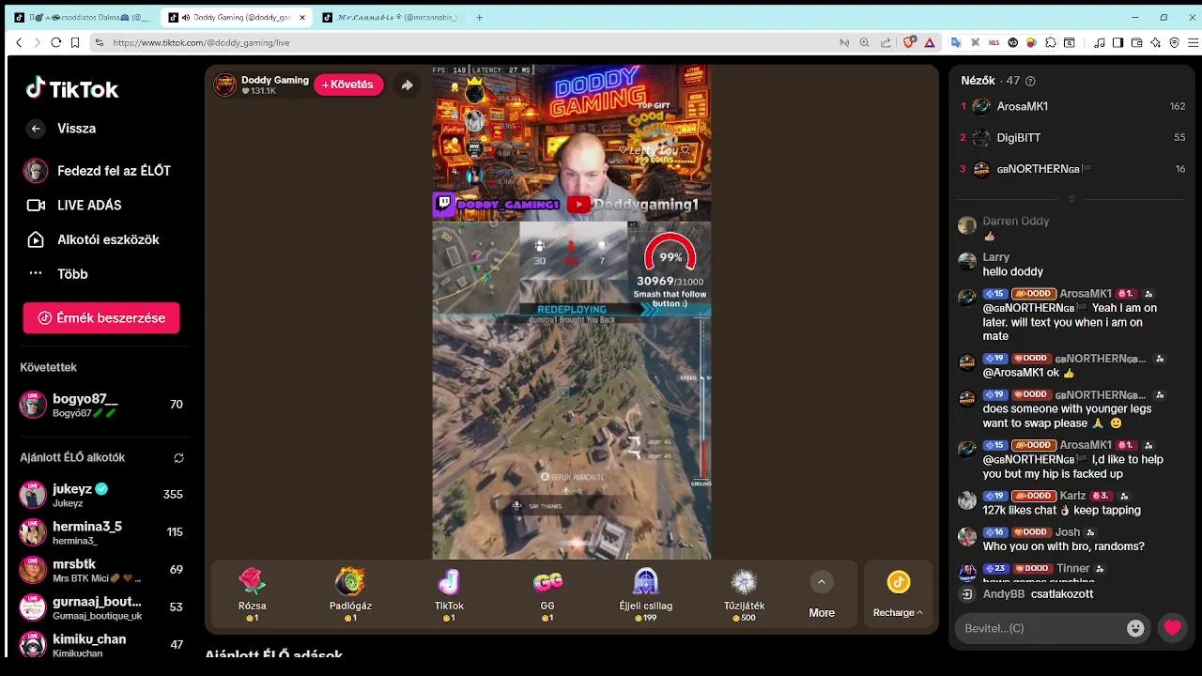Refresh the Ajánlott ÉLŐ alkotók list
Image resolution: width=1202 pixels, height=676 pixels.
tap(178, 458)
